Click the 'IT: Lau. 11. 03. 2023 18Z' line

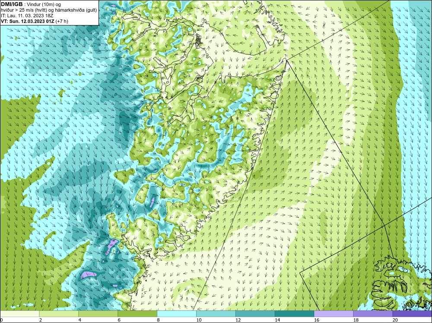[27, 16]
